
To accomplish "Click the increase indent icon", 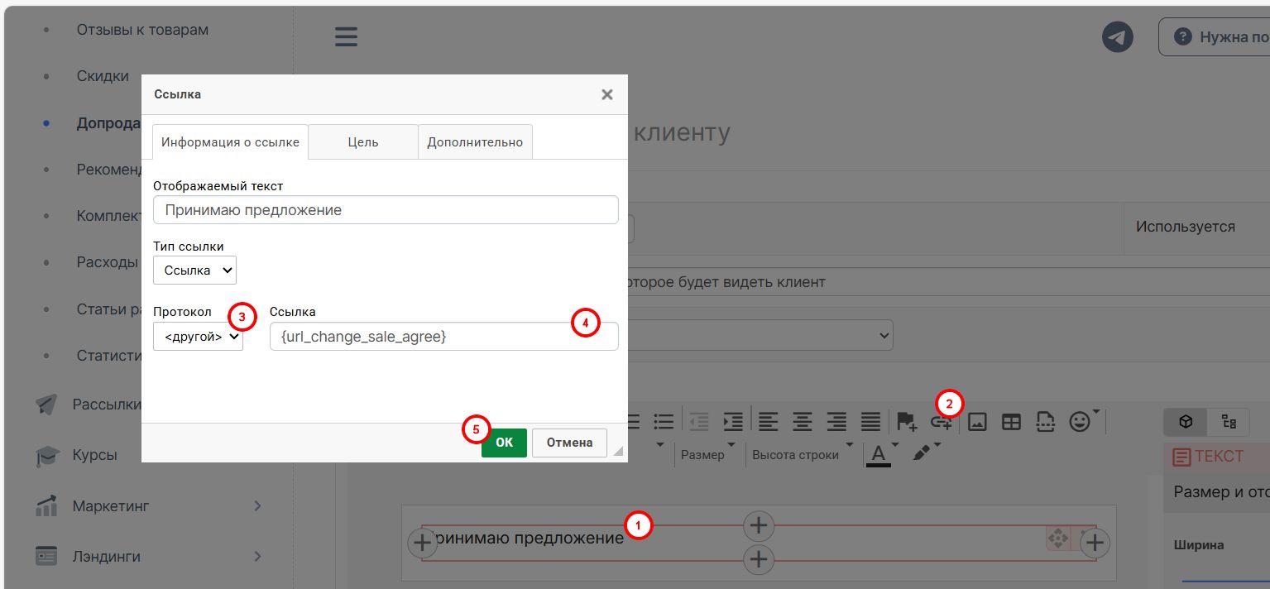I will (733, 422).
